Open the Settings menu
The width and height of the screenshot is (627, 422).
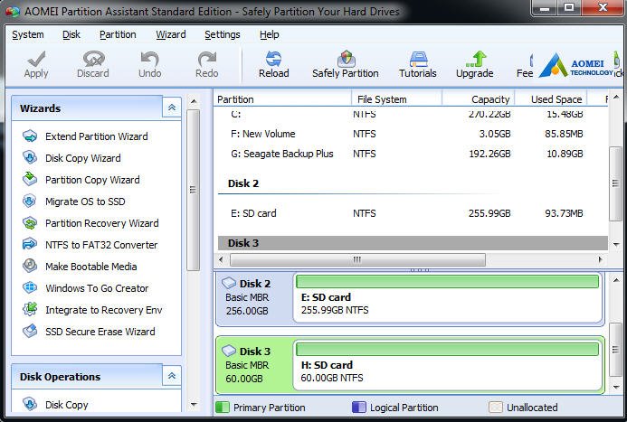(x=223, y=34)
